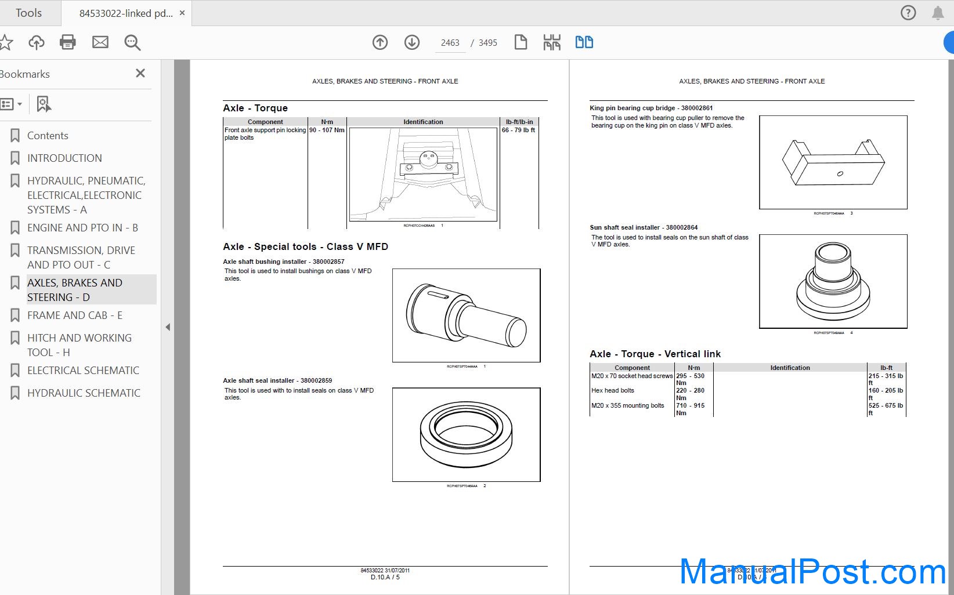Click the 66 - 79 lb ft cell

click(519, 130)
